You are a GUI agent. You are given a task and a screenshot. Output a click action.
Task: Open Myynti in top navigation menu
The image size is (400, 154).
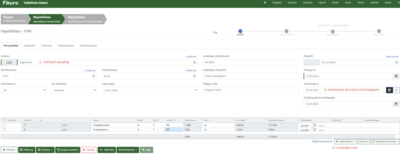tap(323, 2)
